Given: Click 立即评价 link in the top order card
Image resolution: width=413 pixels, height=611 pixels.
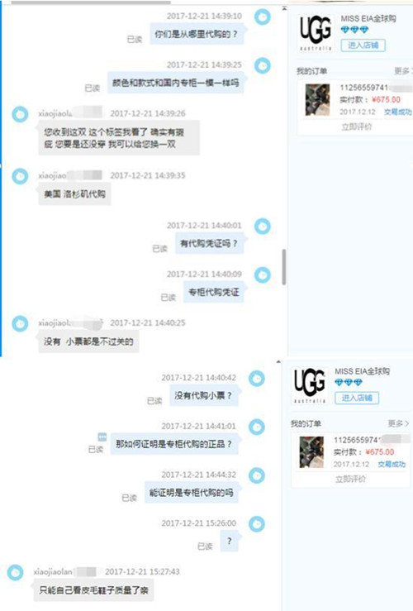Looking at the screenshot, I should (x=357, y=126).
